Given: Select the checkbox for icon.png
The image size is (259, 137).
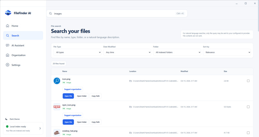Looking at the screenshot, I should tap(248, 81).
